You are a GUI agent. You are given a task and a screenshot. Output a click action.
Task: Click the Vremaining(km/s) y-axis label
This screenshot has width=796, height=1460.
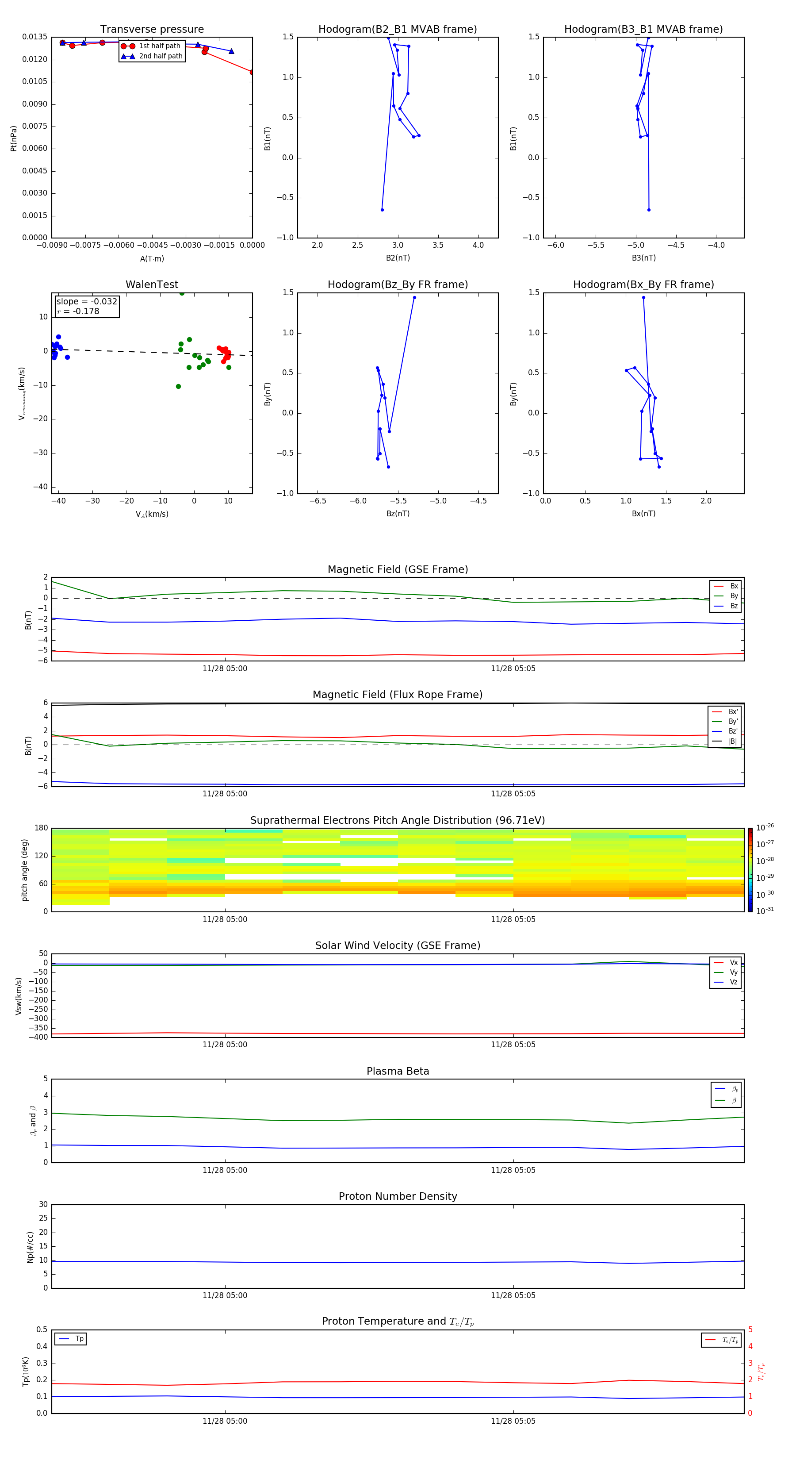point(22,393)
